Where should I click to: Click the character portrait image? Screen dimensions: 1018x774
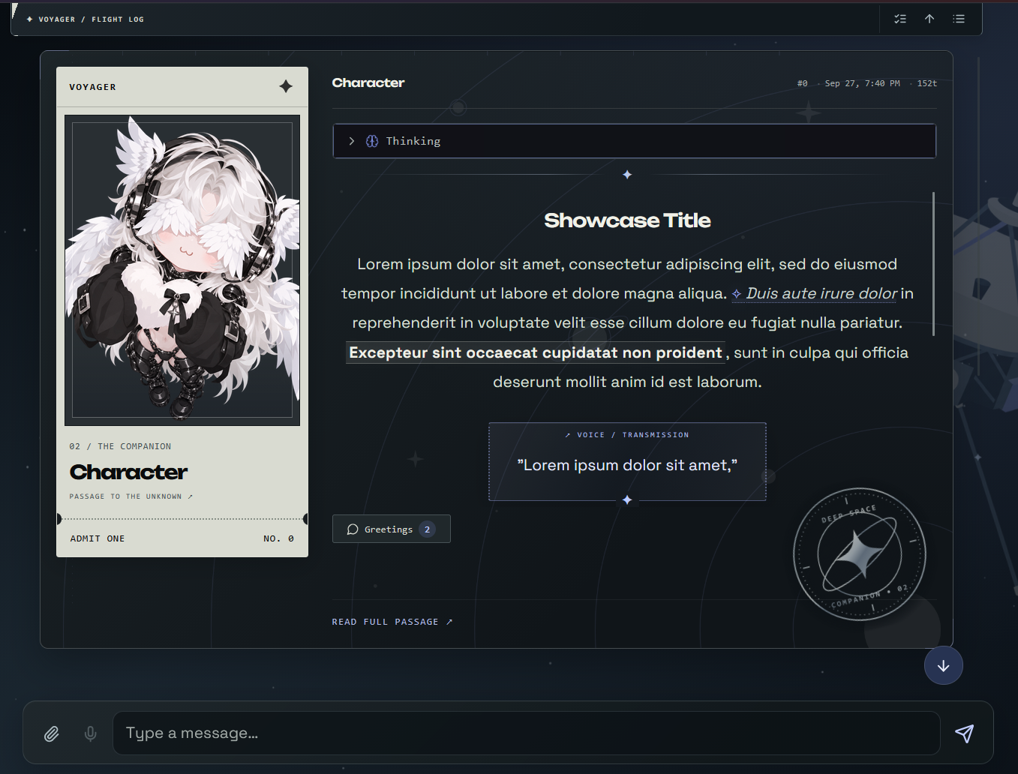(182, 270)
